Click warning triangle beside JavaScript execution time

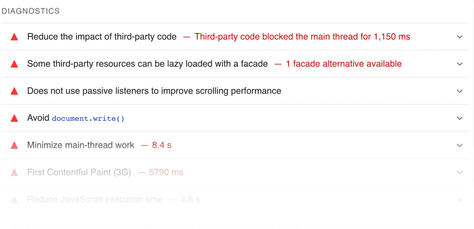(x=14, y=200)
